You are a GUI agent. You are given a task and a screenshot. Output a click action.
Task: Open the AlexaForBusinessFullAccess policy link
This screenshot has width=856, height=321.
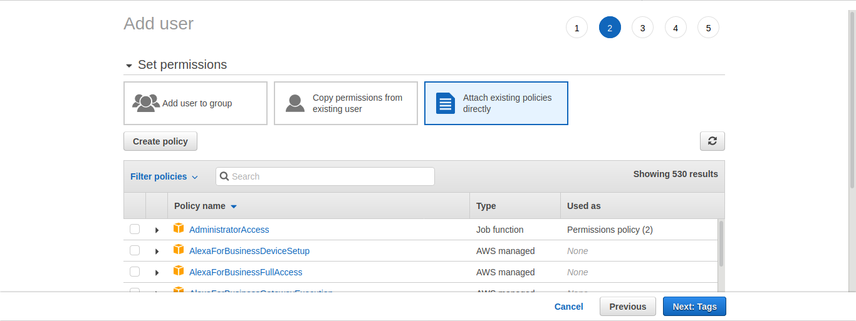[x=246, y=272]
